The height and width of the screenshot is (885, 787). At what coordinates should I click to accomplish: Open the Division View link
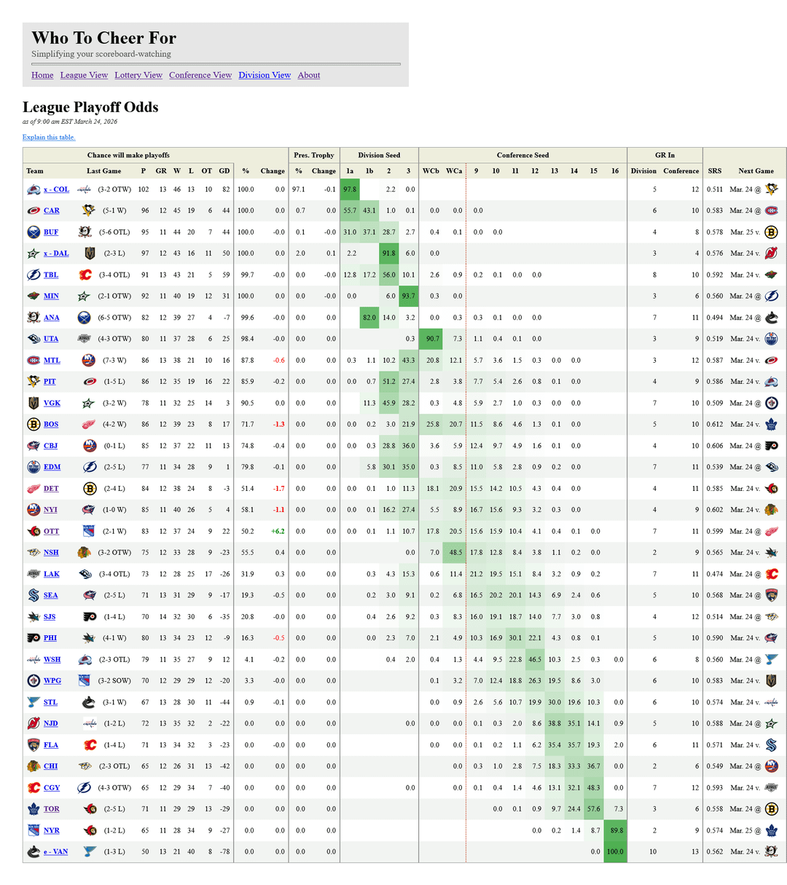265,75
